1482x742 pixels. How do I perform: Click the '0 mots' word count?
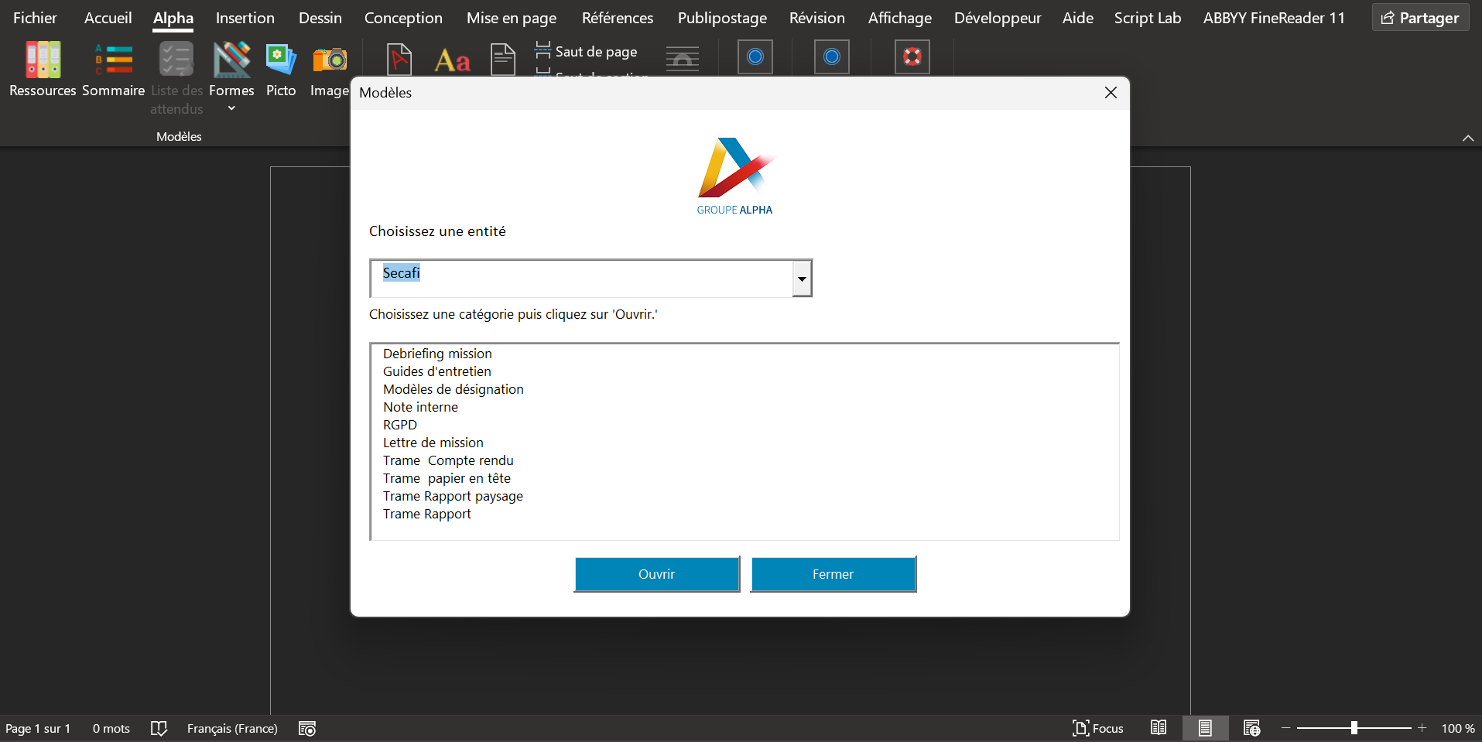tap(111, 729)
